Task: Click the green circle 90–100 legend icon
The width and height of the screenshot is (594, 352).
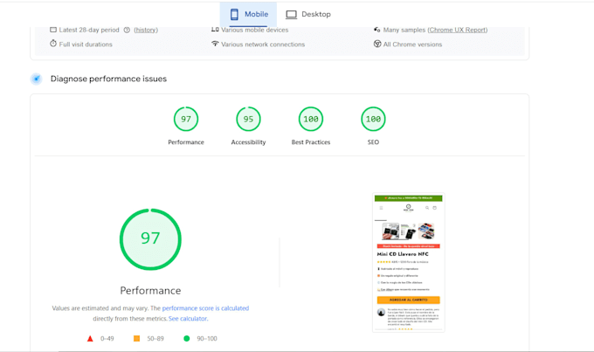Action: (x=186, y=338)
